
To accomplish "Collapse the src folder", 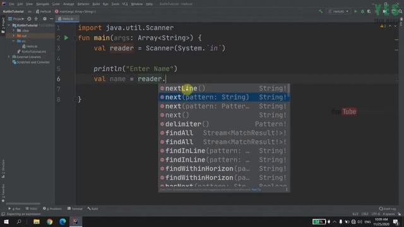I will [x=14, y=41].
